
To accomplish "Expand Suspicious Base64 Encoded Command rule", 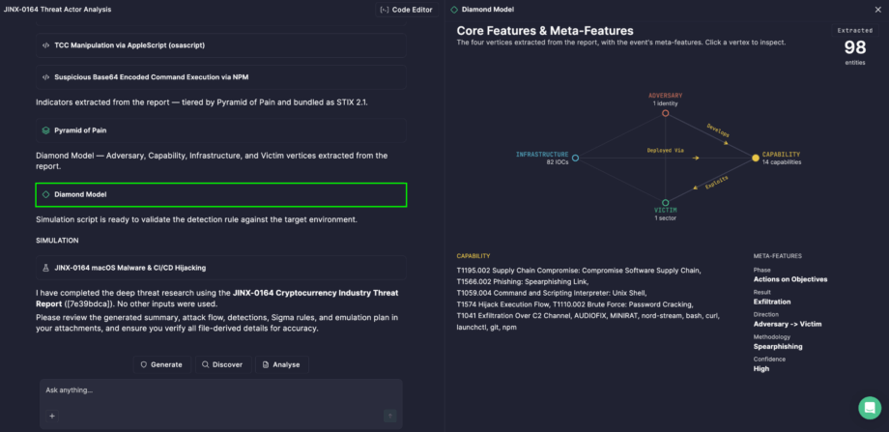I will [221, 77].
